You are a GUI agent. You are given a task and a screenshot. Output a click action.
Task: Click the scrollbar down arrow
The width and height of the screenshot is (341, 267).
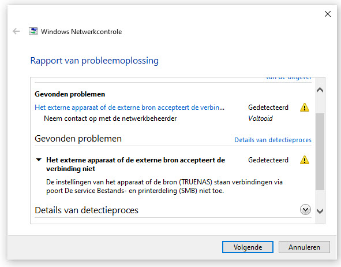[x=320, y=211]
